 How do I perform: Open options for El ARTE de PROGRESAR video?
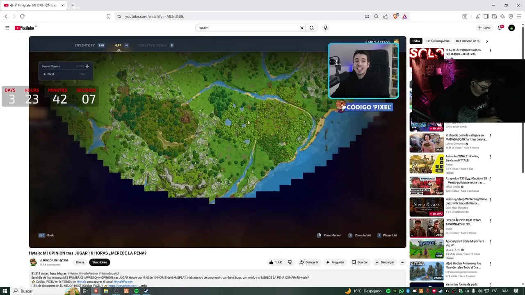click(490, 51)
